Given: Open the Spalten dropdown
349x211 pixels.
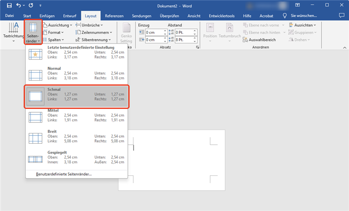Looking at the screenshot, I should (53, 40).
